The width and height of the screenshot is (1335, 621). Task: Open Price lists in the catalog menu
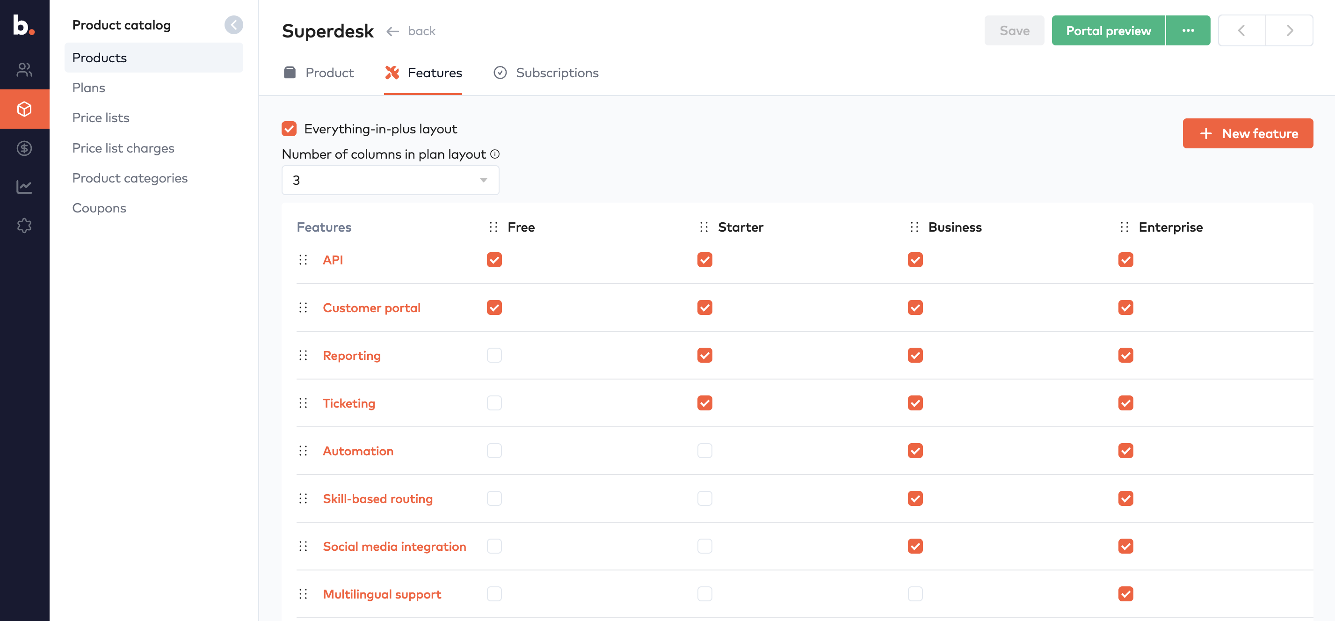point(101,117)
